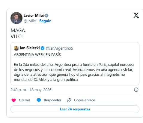Image resolution: width=143 pixels, height=123 pixels.
Task: Open the 2:40 p. m. timestamp link
Action: 31,90
